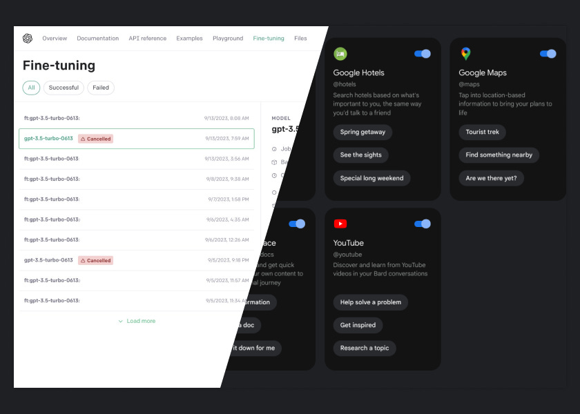
Task: Toggle the partially hidden Workspace extension switch
Action: (297, 224)
